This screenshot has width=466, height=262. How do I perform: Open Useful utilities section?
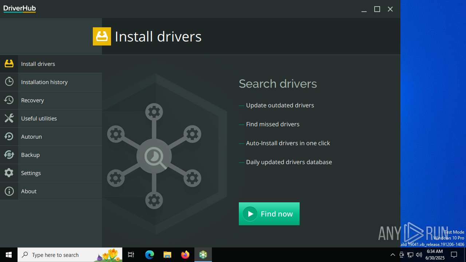[51, 118]
